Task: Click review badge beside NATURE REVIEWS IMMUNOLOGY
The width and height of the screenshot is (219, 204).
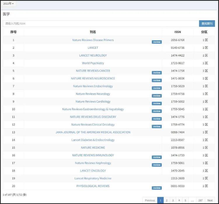Action: pos(157,157)
